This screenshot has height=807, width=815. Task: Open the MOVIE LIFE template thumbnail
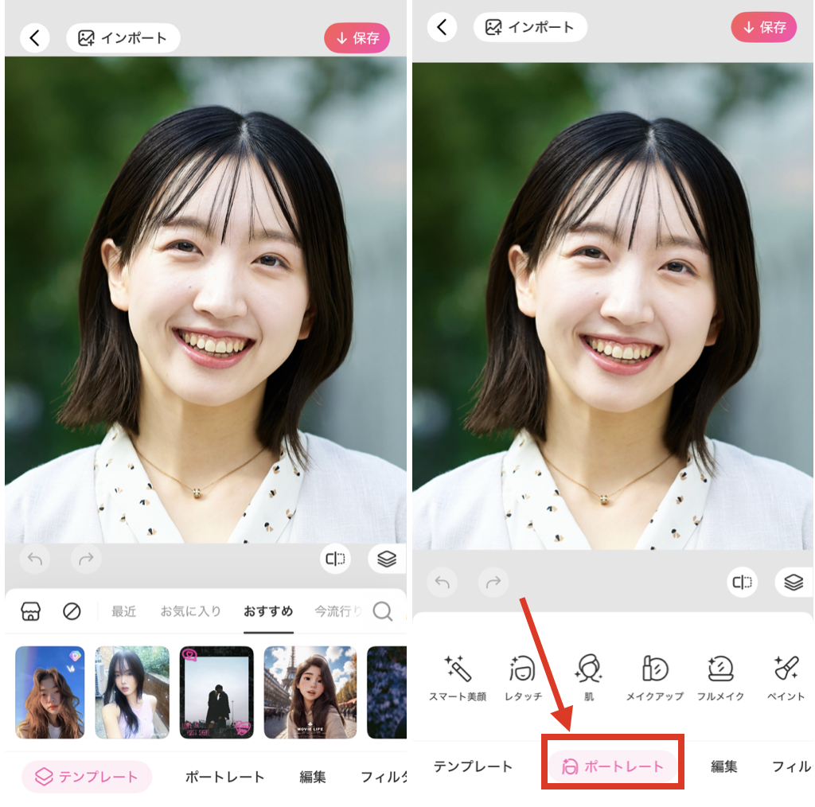point(310,692)
